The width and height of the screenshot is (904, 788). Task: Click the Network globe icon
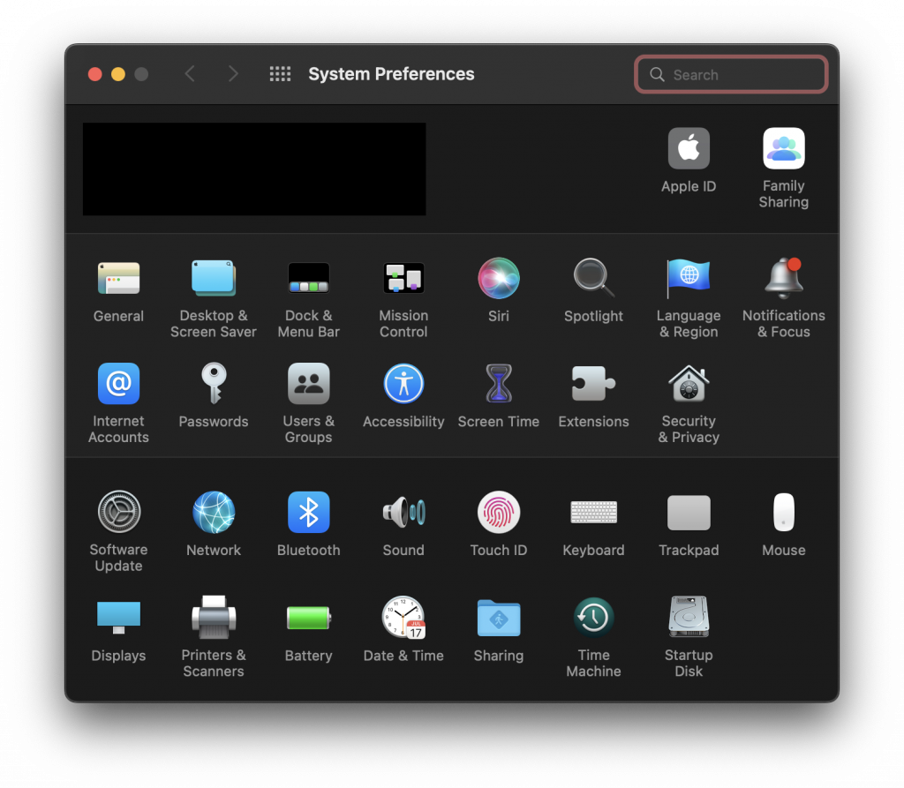tap(214, 513)
